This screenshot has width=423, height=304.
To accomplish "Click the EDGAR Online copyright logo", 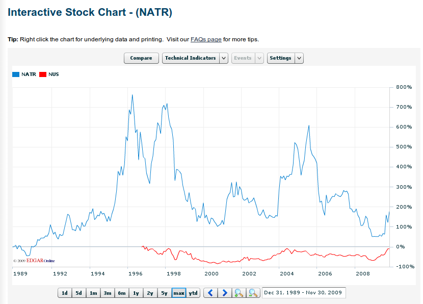I will 34,261.
